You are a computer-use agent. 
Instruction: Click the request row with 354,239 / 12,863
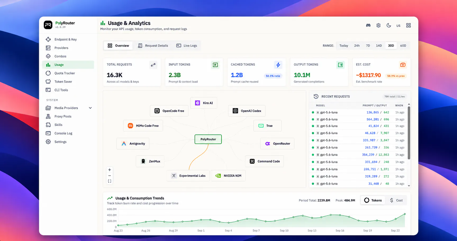[358, 155]
